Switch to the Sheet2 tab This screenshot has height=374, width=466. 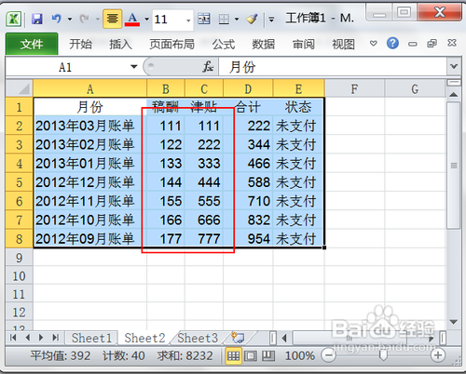[x=144, y=338]
